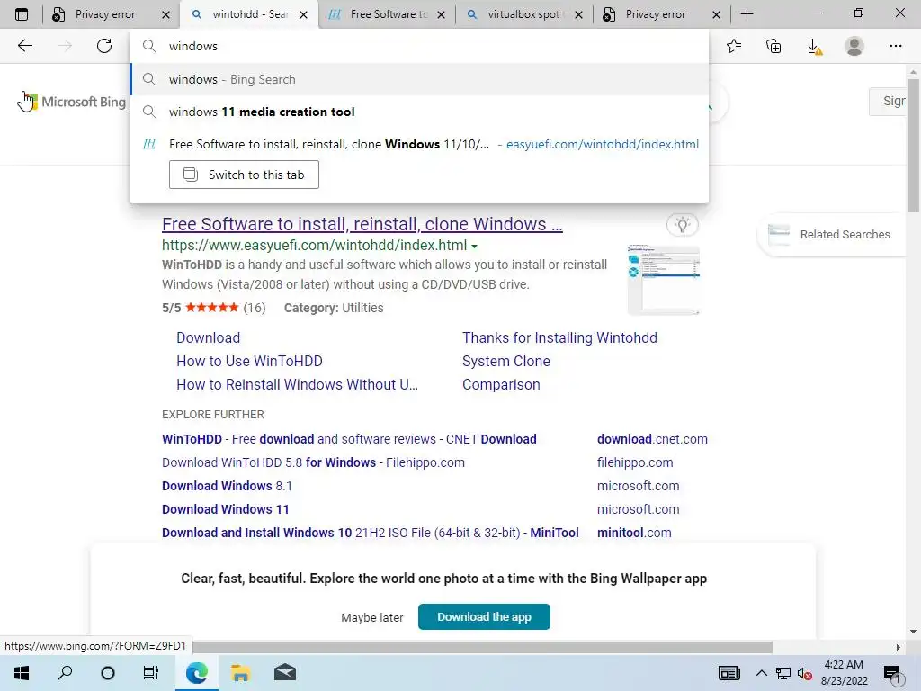921x691 pixels.
Task: Select 'windows - Bing Search' suggestion
Action: (x=419, y=79)
